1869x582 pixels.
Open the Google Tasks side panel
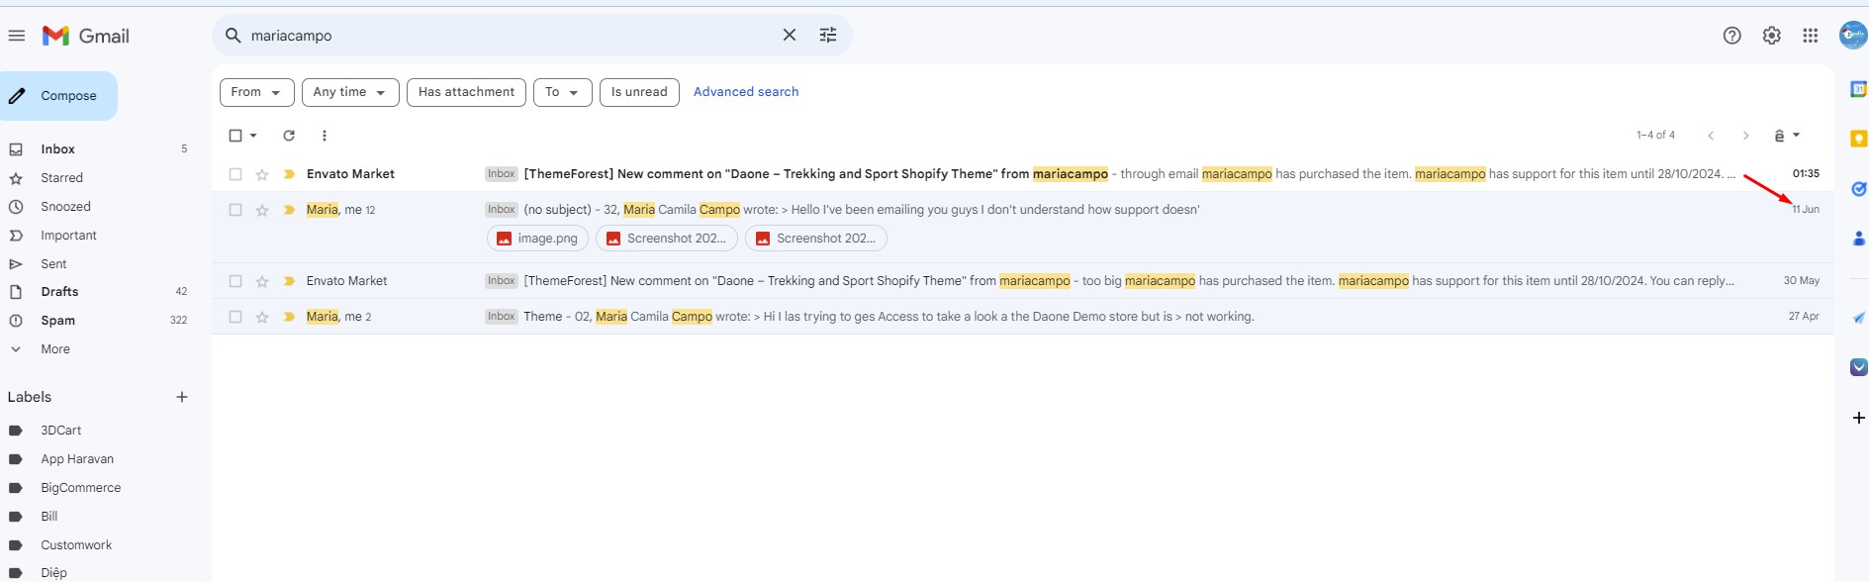(1858, 188)
